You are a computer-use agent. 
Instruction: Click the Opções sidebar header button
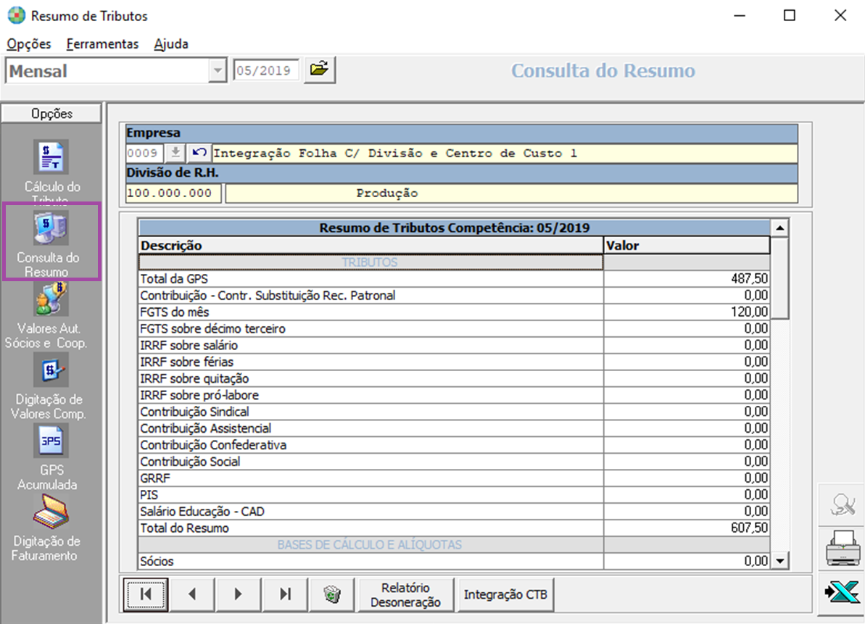tap(51, 114)
